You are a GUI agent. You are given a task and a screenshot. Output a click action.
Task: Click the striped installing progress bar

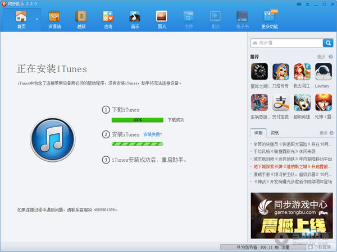(x=138, y=144)
